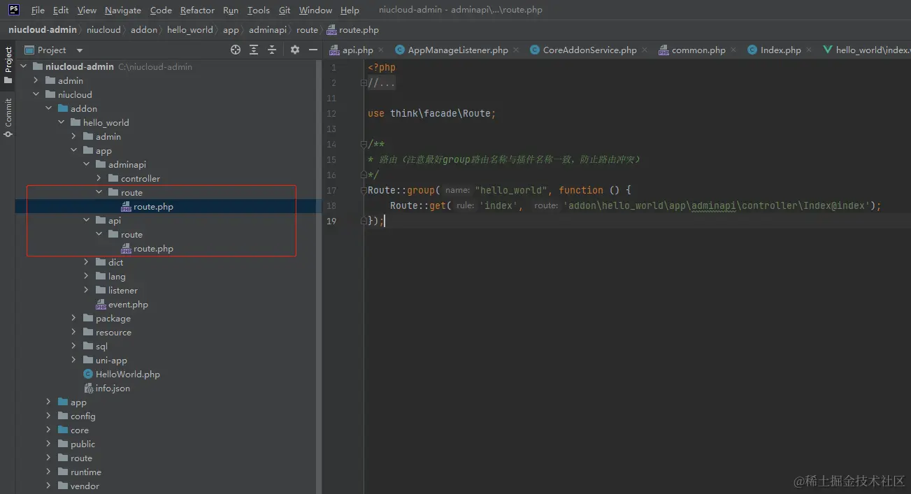The width and height of the screenshot is (911, 494).
Task: Open the Commit side tool tab
Action: [8, 117]
